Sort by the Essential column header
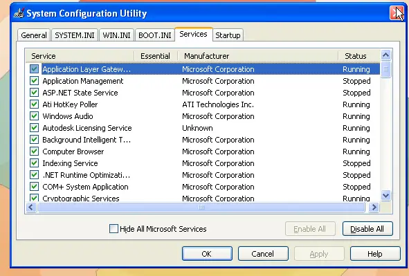 156,56
